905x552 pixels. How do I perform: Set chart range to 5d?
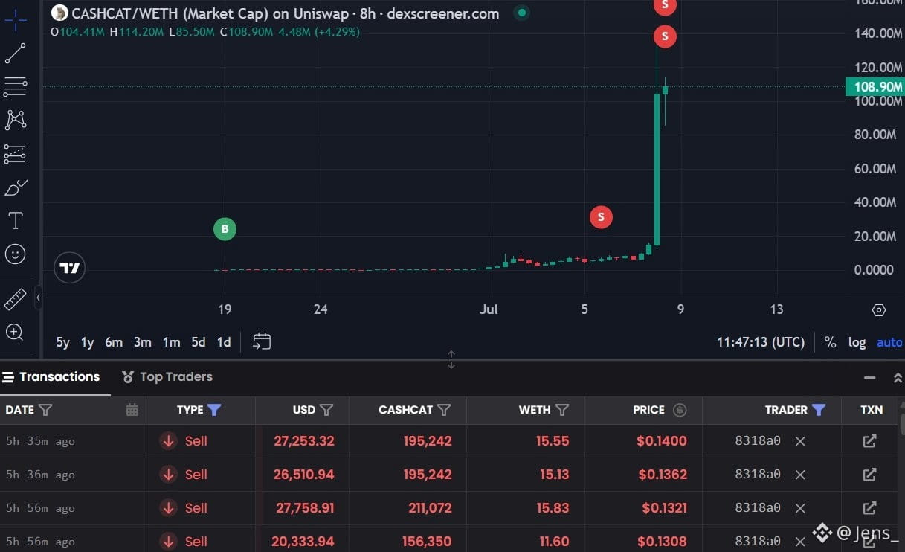pyautogui.click(x=199, y=342)
